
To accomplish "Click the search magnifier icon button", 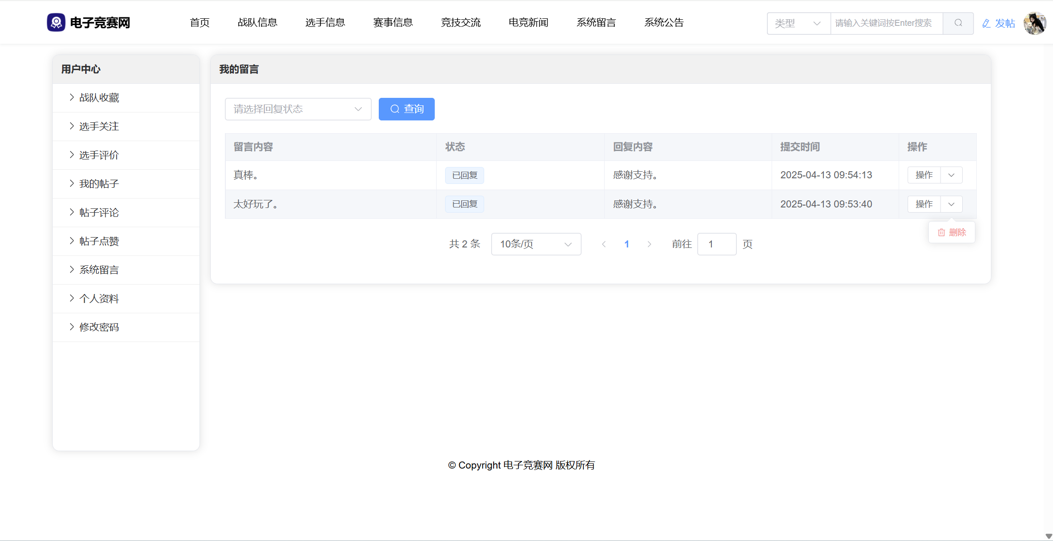I will 958,23.
